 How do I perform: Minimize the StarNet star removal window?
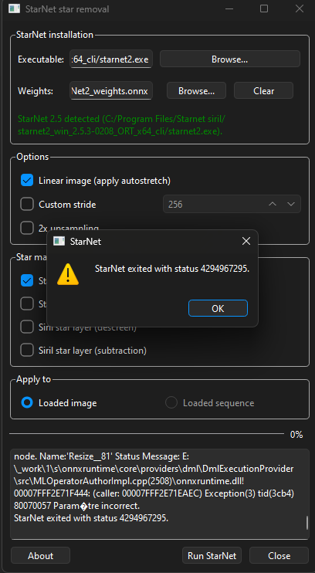pos(229,9)
